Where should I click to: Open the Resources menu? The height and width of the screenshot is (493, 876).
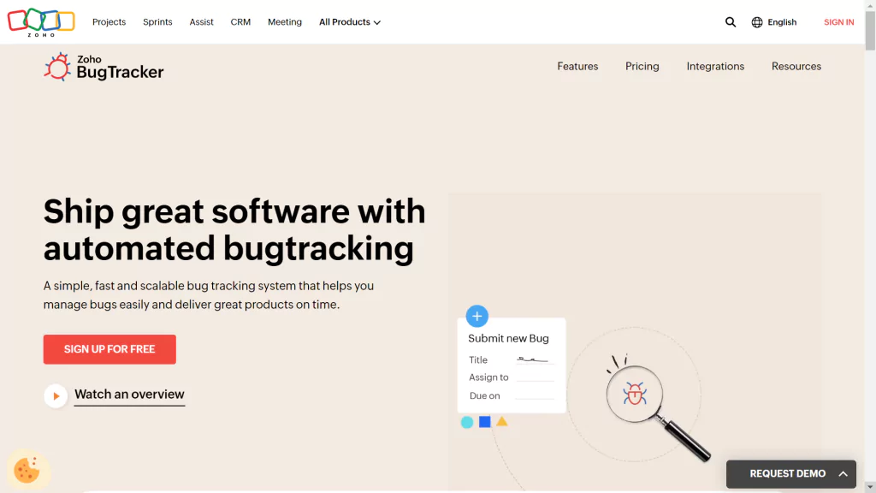point(796,67)
